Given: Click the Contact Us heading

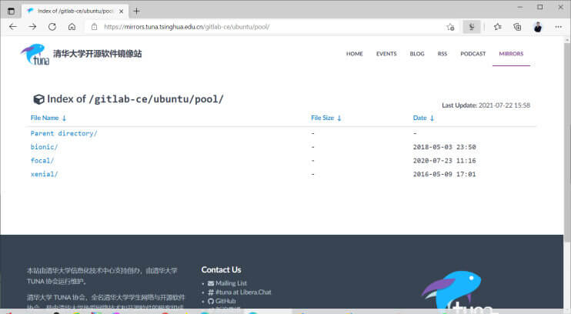Looking at the screenshot, I should (221, 270).
